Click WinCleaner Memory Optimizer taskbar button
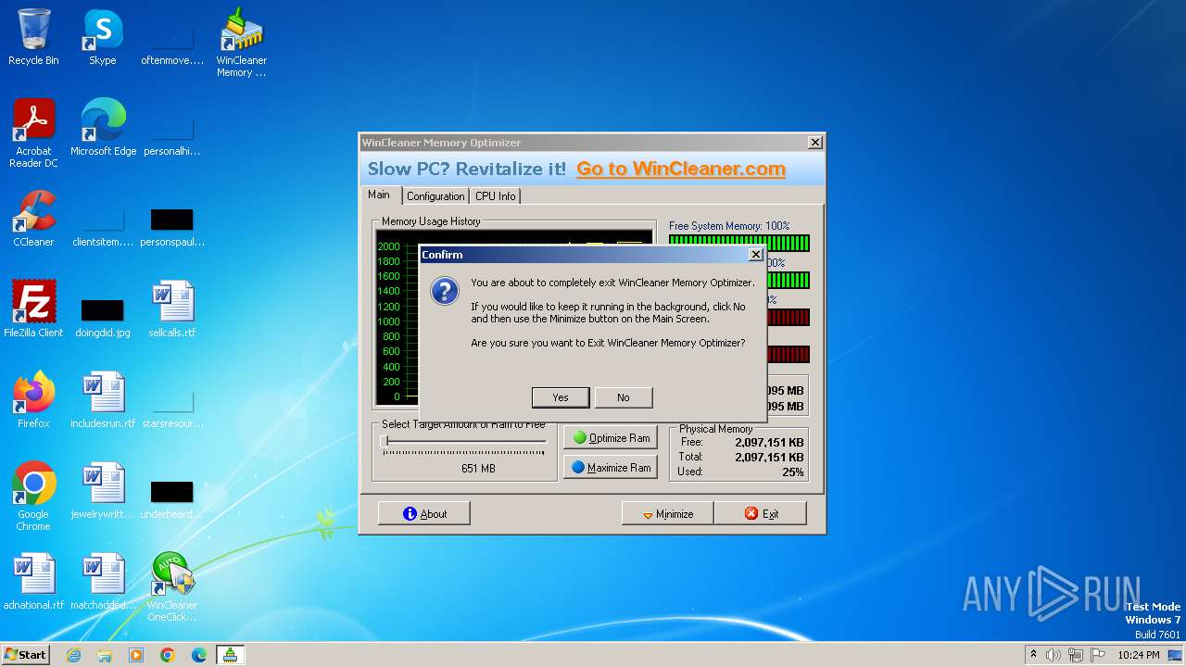 (x=230, y=655)
